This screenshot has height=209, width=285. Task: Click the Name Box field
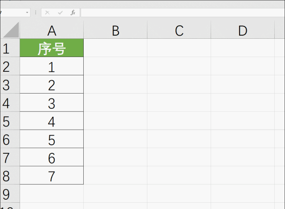point(13,12)
